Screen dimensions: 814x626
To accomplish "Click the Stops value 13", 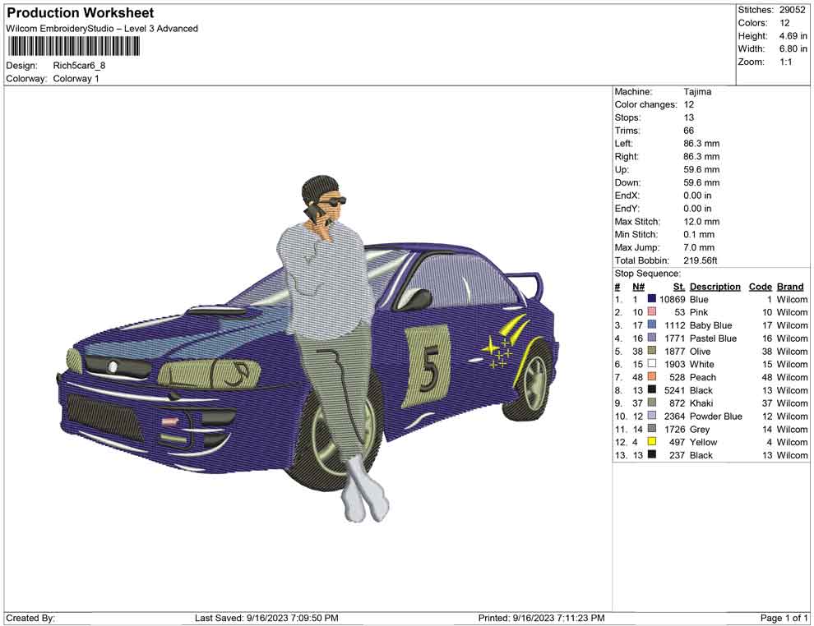I will (x=688, y=117).
